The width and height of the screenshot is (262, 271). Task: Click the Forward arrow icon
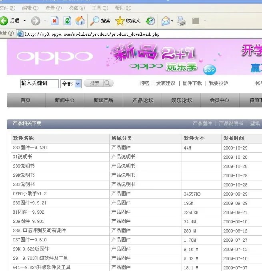pyautogui.click(x=36, y=21)
